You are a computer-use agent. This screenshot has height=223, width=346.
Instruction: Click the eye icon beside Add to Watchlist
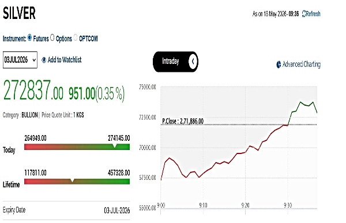click(44, 60)
